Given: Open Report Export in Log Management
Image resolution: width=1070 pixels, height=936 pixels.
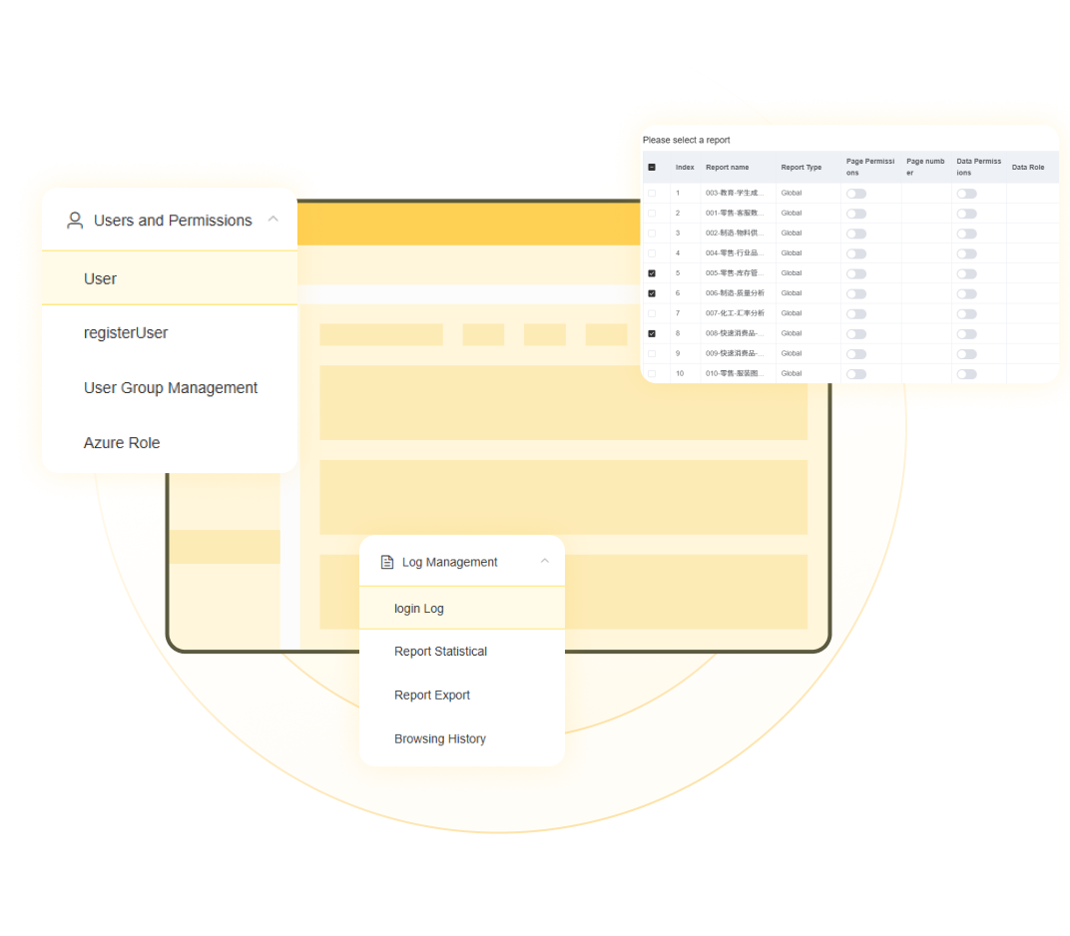Looking at the screenshot, I should coord(432,696).
